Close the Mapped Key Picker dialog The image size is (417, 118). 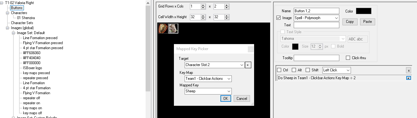click(x=251, y=49)
